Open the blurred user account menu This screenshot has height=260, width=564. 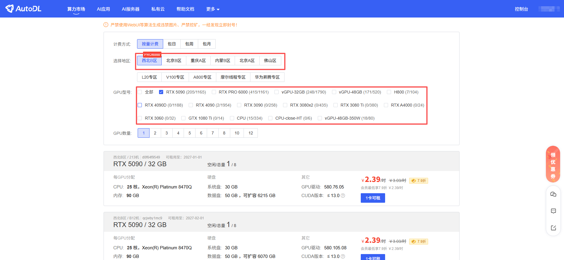tap(549, 9)
